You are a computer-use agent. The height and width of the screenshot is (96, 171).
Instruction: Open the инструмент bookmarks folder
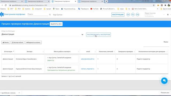37,9
